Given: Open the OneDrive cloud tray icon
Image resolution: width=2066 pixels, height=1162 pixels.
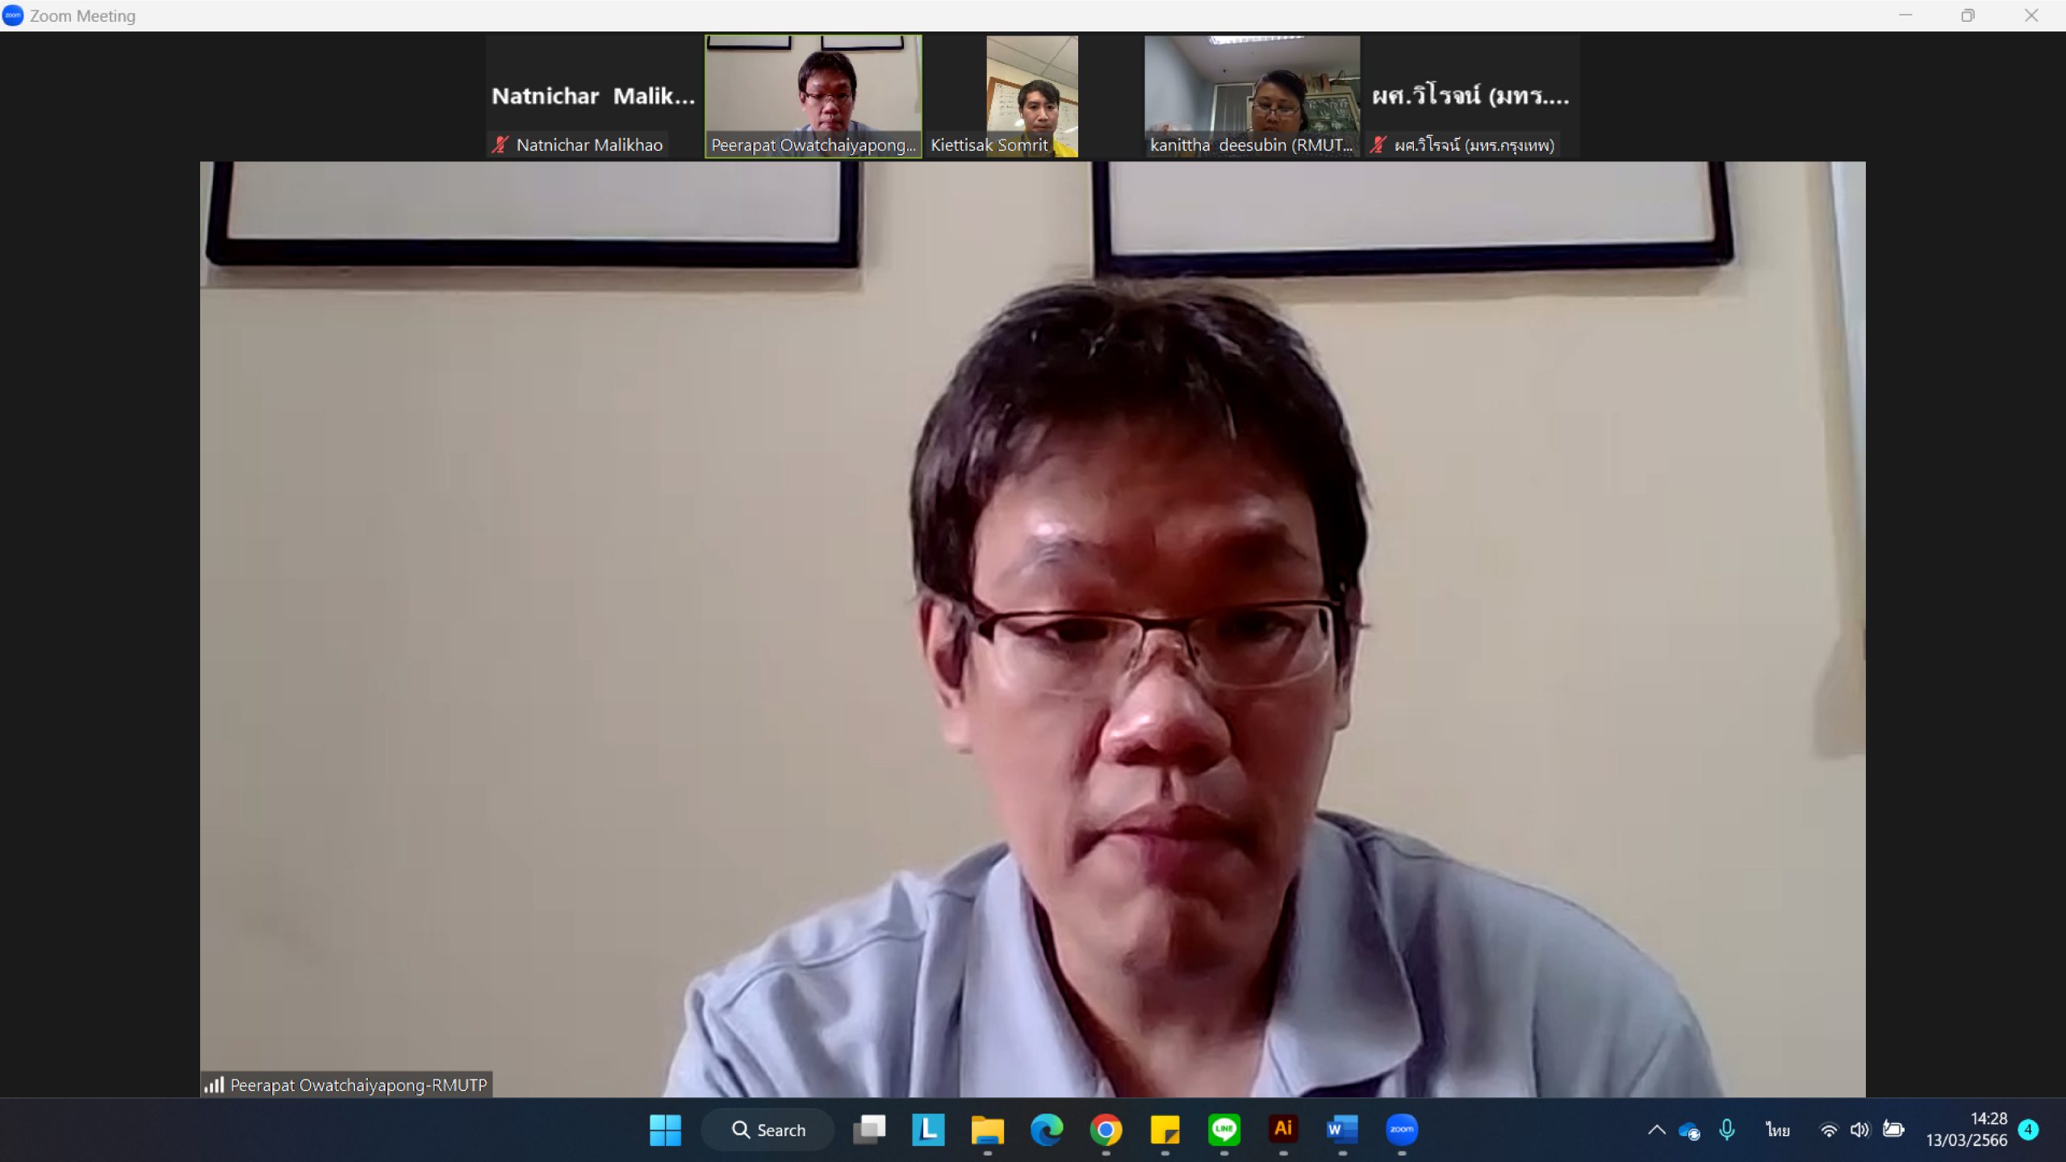Looking at the screenshot, I should click(x=1689, y=1131).
